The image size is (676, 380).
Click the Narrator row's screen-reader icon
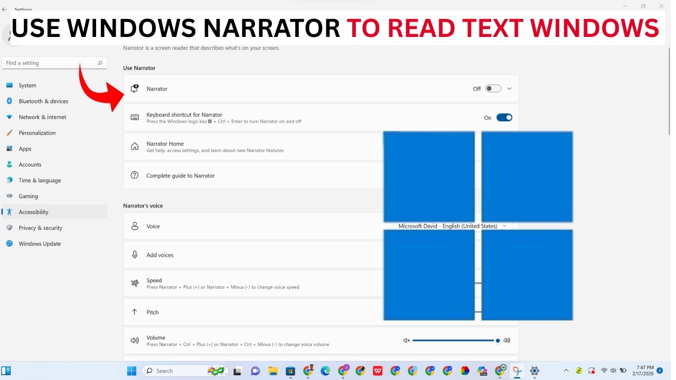(x=135, y=89)
